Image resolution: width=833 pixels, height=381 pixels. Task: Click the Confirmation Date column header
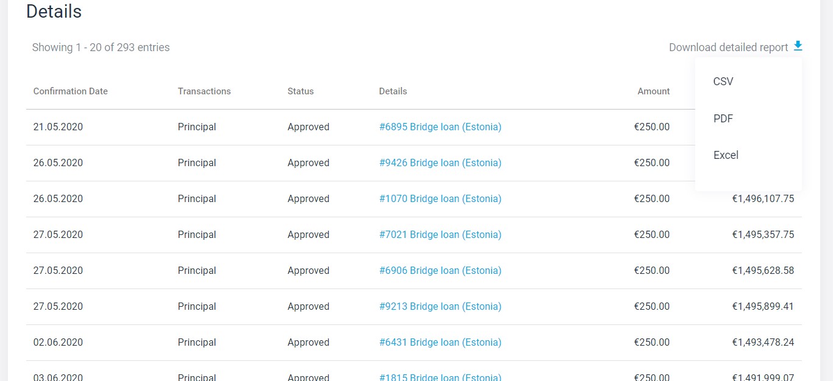(x=70, y=91)
